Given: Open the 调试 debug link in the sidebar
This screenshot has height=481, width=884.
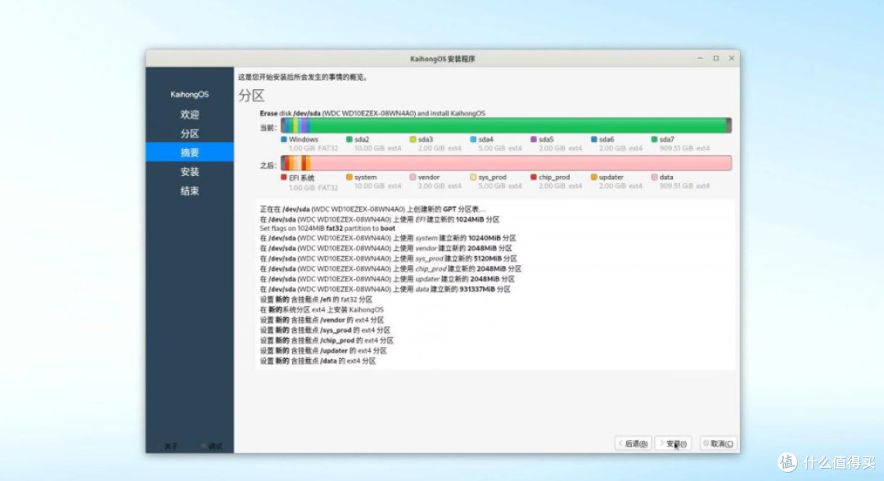Looking at the screenshot, I should coord(212,446).
